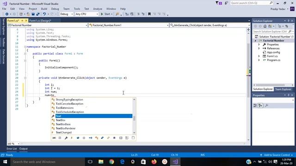Open the Output tab
The height and width of the screenshot is (166, 296).
[24, 149]
